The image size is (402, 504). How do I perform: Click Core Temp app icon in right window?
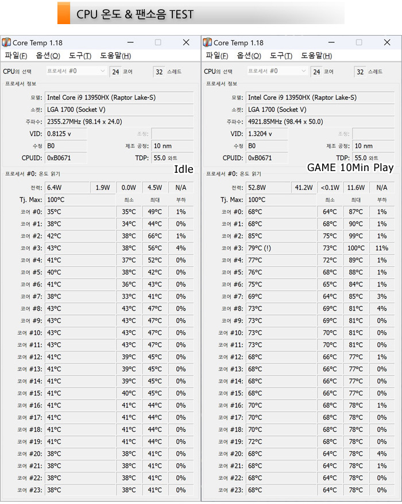coord(207,42)
